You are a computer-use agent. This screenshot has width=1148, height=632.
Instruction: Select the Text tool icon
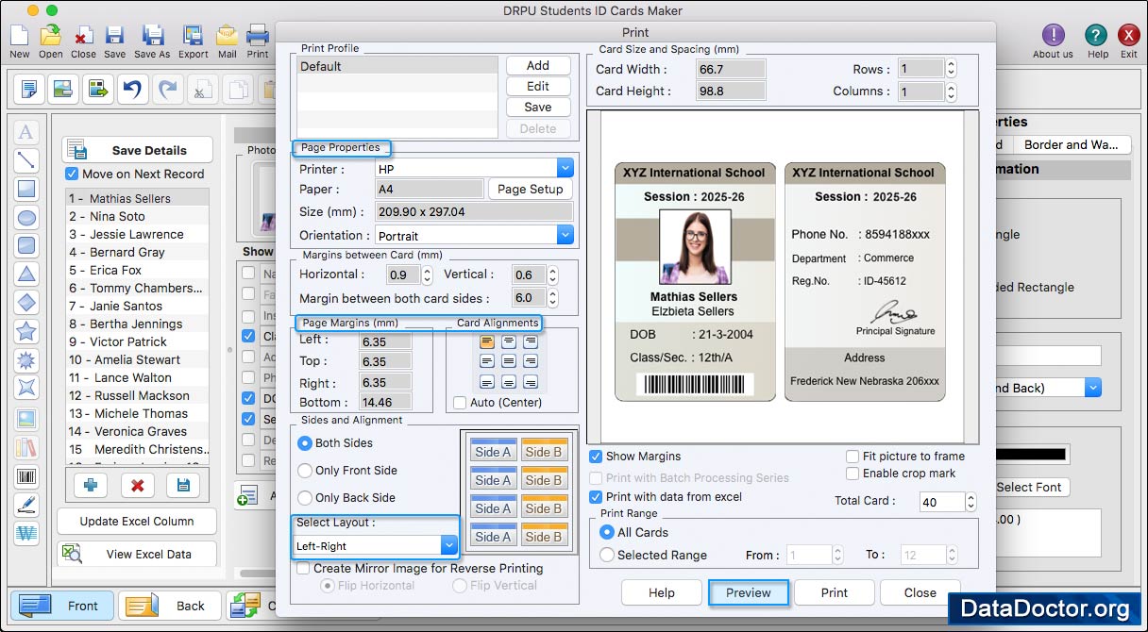(x=26, y=132)
